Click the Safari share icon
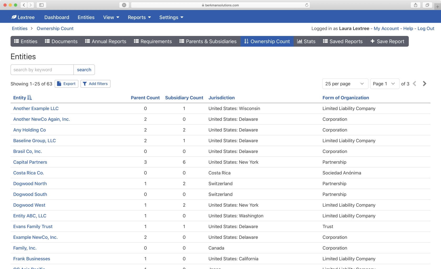 (416, 5)
